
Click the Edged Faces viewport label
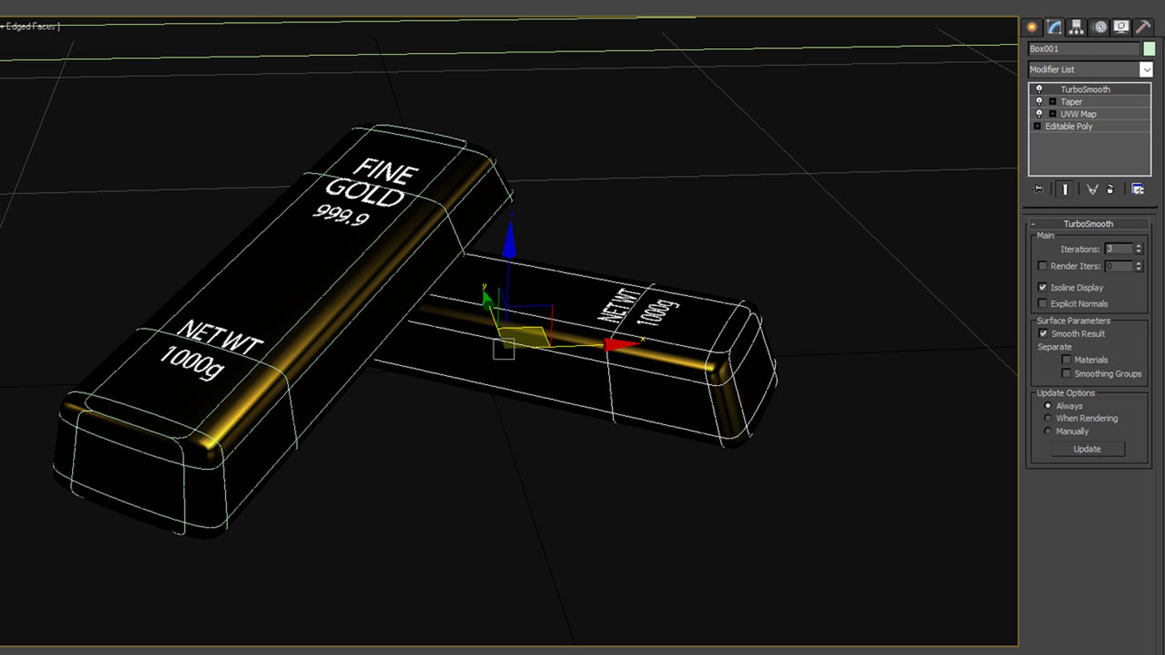[30, 26]
